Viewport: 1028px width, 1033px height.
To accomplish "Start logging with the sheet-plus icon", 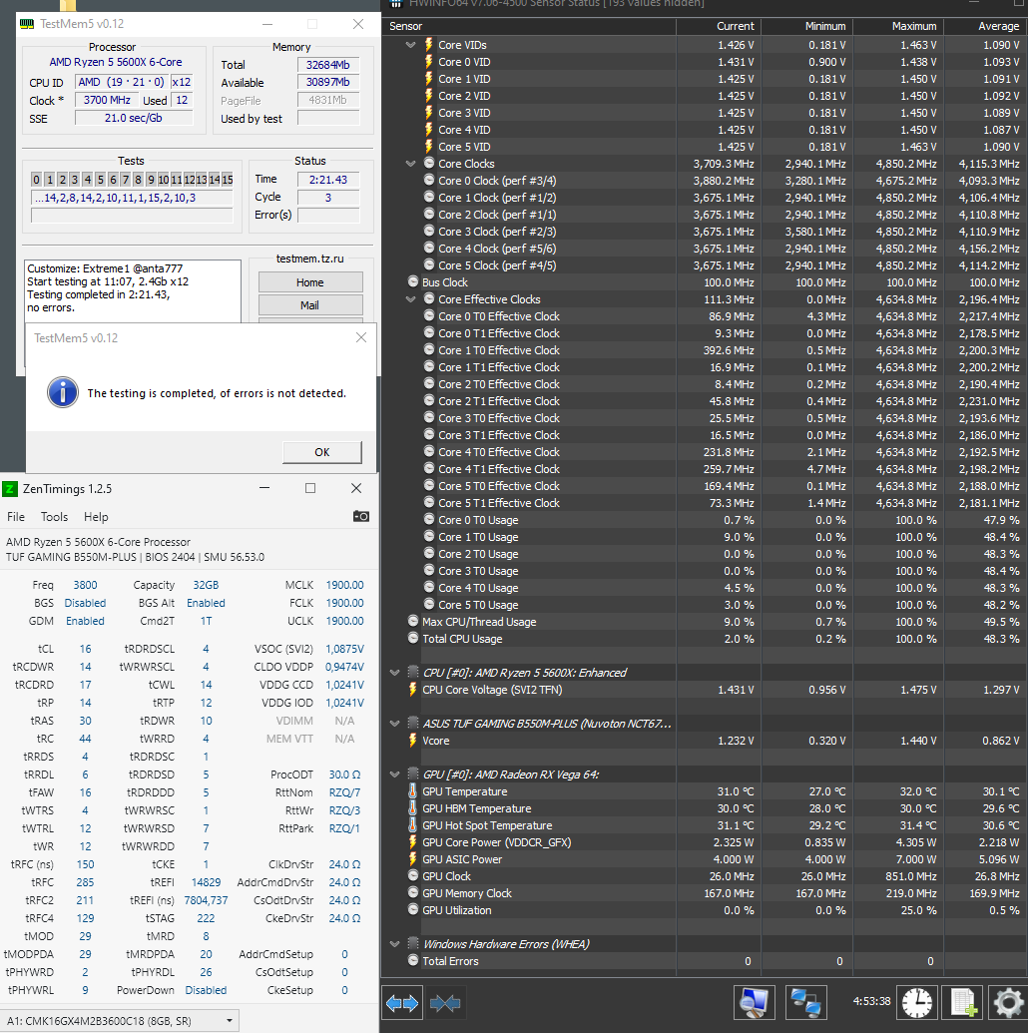I will coord(963,1003).
